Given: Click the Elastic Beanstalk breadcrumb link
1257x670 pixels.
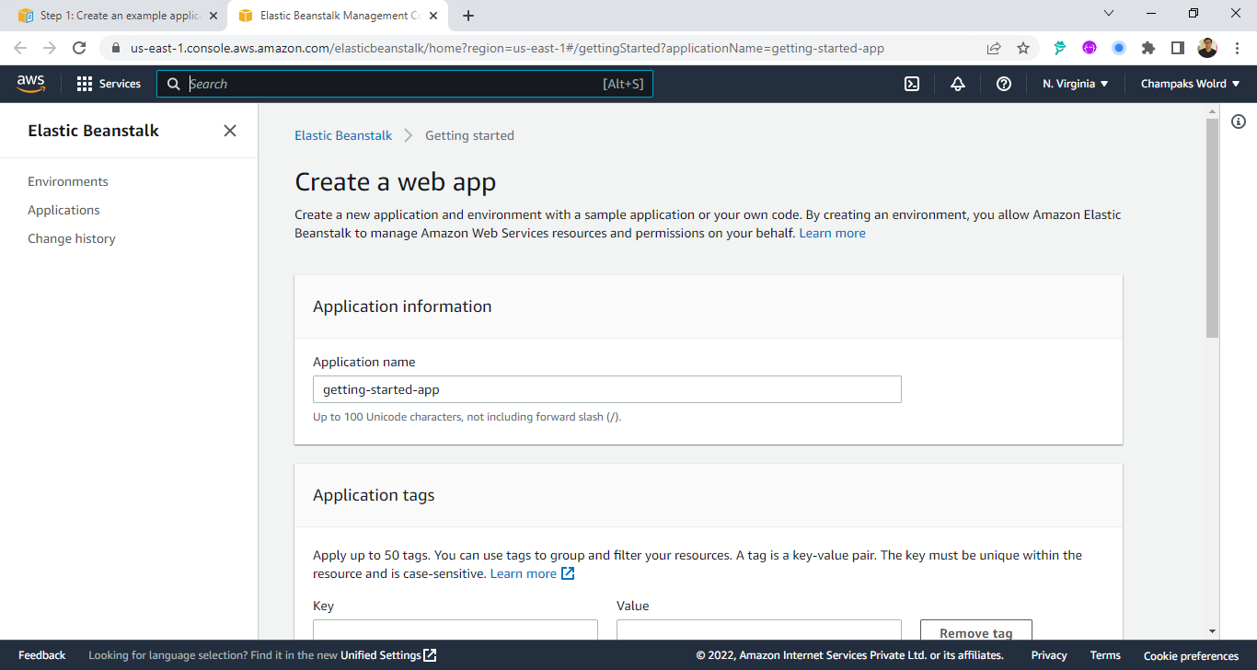Looking at the screenshot, I should 343,135.
